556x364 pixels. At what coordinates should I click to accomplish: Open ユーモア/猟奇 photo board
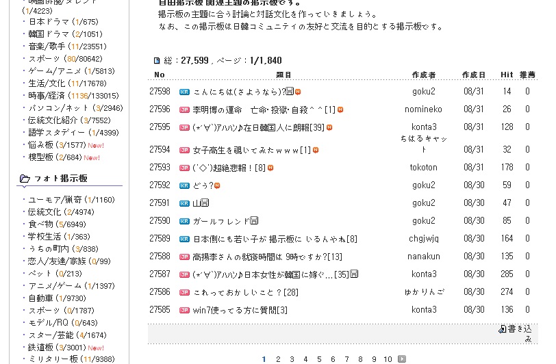pyautogui.click(x=52, y=199)
